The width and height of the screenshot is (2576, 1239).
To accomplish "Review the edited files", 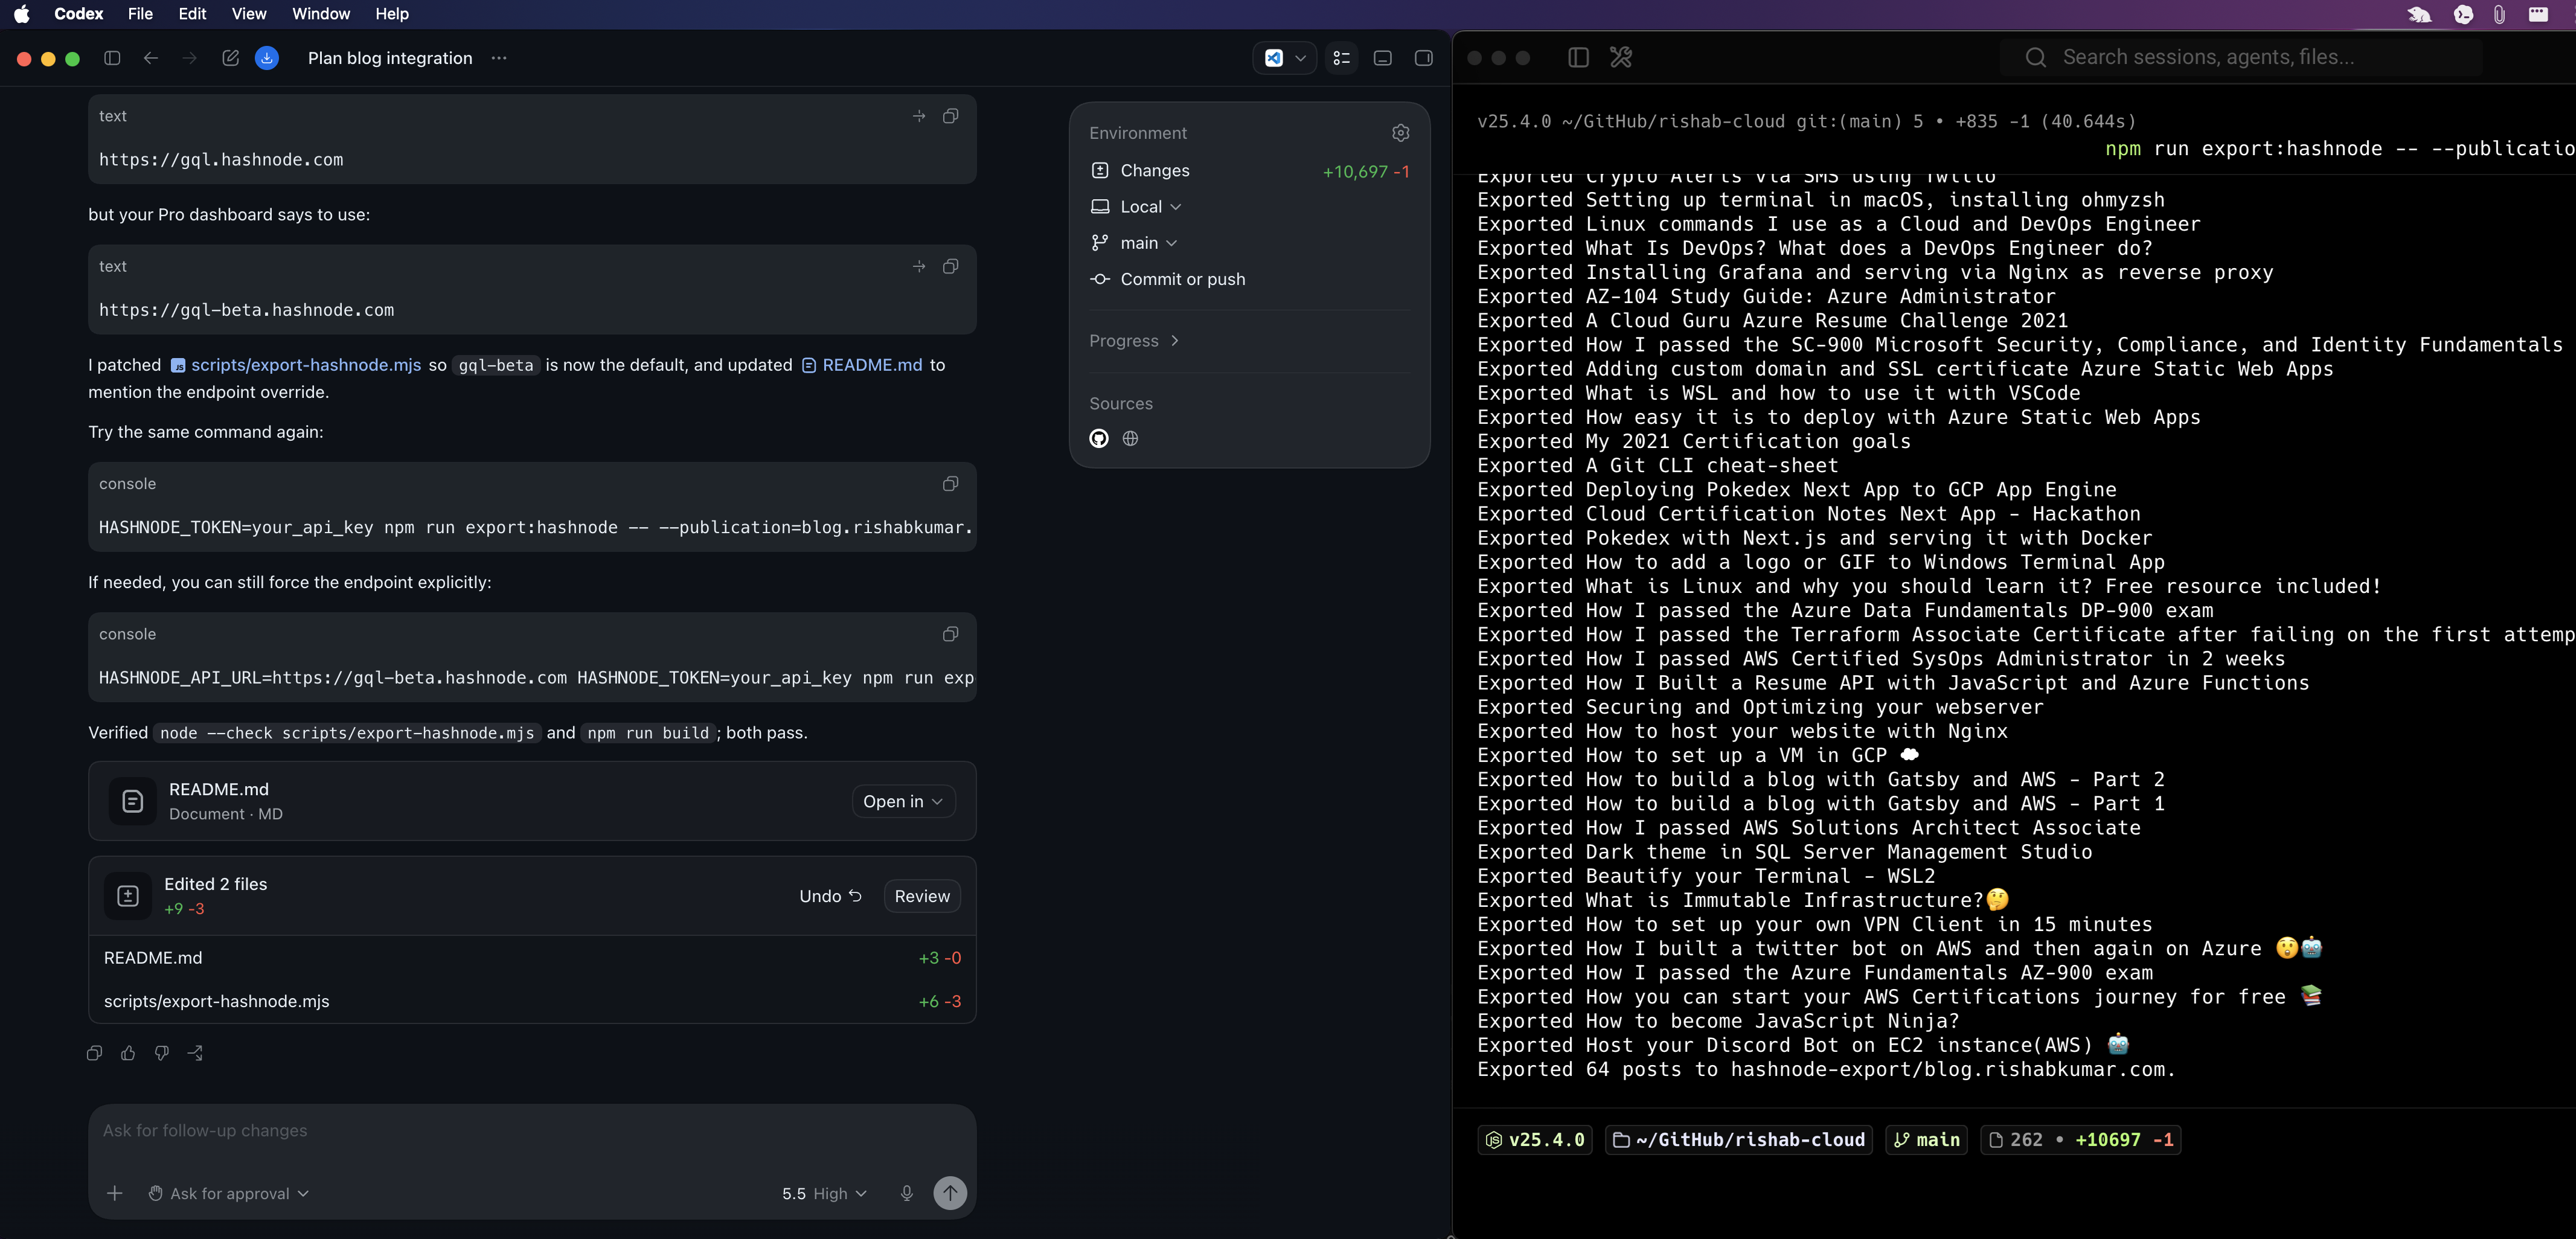I will pos(922,896).
